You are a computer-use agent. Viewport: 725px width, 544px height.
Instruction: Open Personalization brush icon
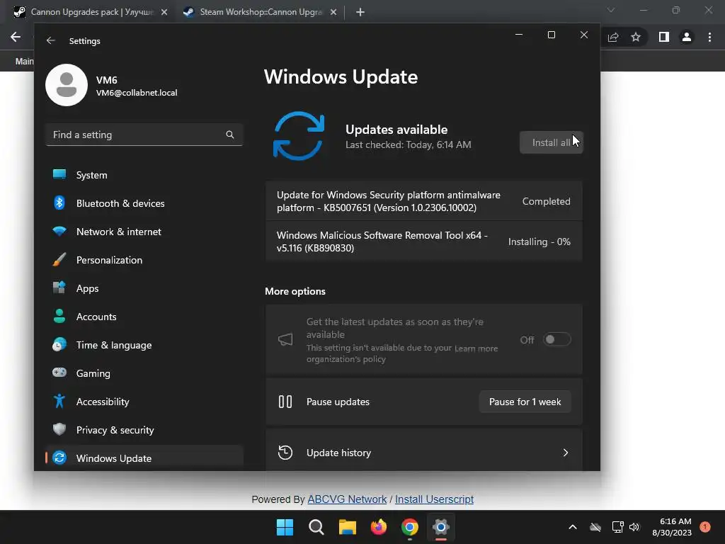pyautogui.click(x=59, y=259)
